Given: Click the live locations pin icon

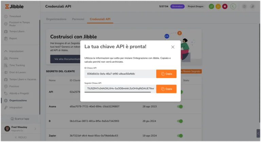Looking at the screenshot, I should coord(6,24).
